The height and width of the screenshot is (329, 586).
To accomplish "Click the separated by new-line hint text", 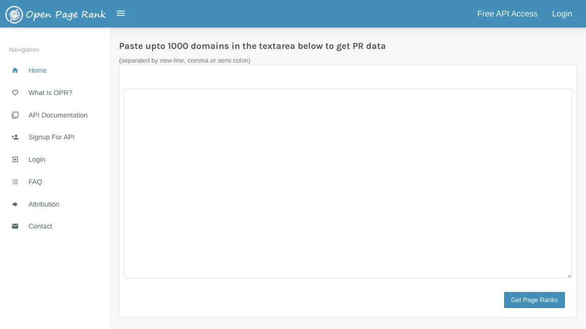I will coord(184,60).
